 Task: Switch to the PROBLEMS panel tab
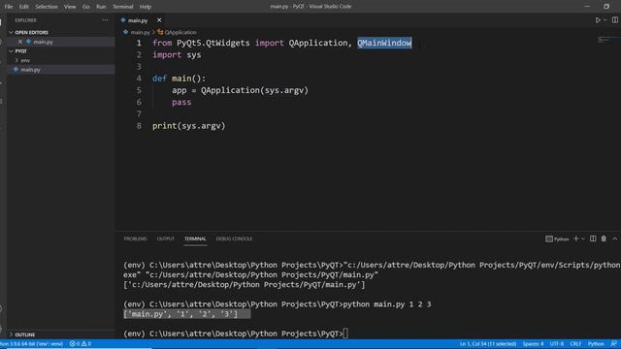[x=136, y=239]
